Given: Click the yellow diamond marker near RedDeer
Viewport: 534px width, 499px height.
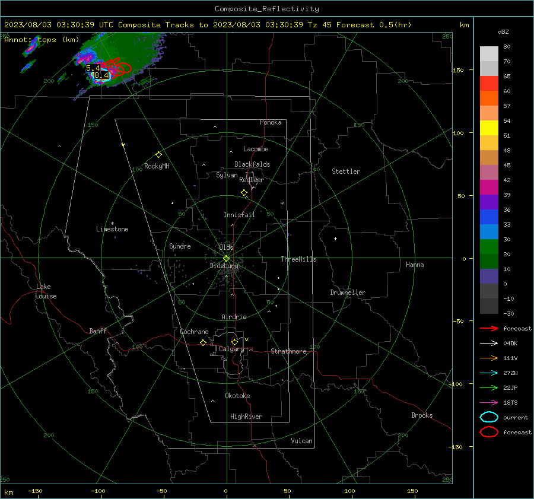Looking at the screenshot, I should [x=244, y=193].
